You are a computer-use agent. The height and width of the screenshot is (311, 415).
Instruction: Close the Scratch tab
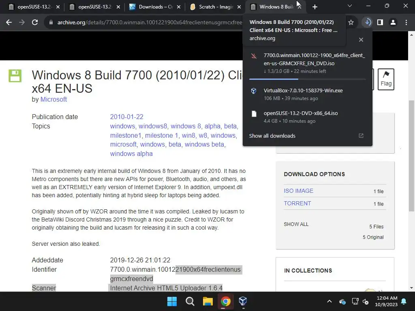click(239, 7)
